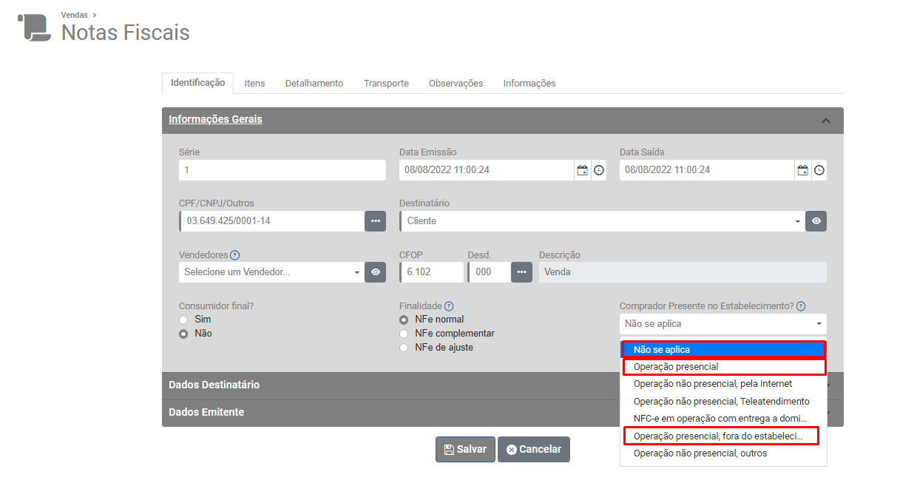Click help icon next to Finalidade

[x=449, y=306]
